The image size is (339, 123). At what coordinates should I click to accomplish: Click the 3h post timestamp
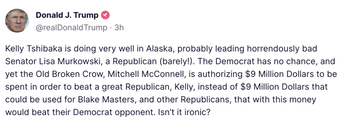tap(119, 28)
